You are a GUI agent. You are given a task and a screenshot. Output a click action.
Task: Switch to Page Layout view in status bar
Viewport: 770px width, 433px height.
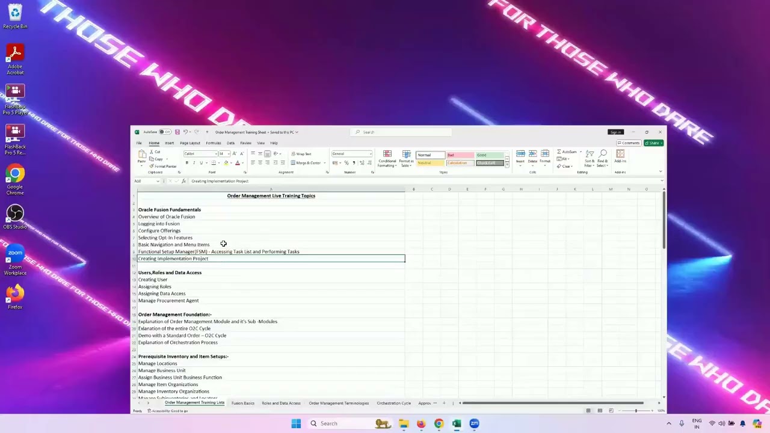(600, 411)
